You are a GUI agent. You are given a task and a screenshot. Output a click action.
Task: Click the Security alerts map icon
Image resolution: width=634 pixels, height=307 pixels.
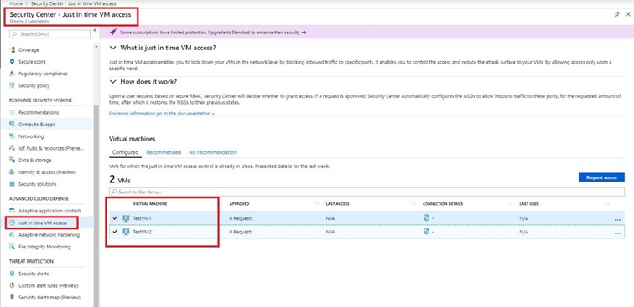pos(12,297)
